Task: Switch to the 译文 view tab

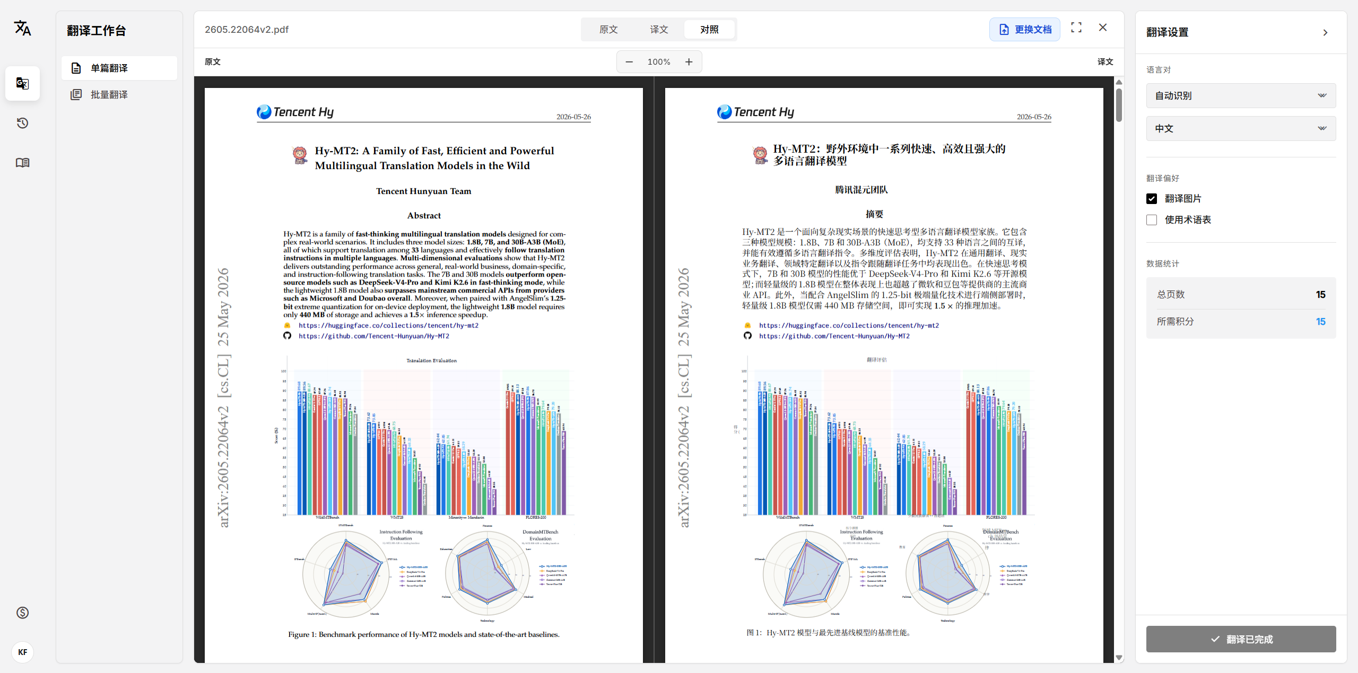Action: [659, 29]
